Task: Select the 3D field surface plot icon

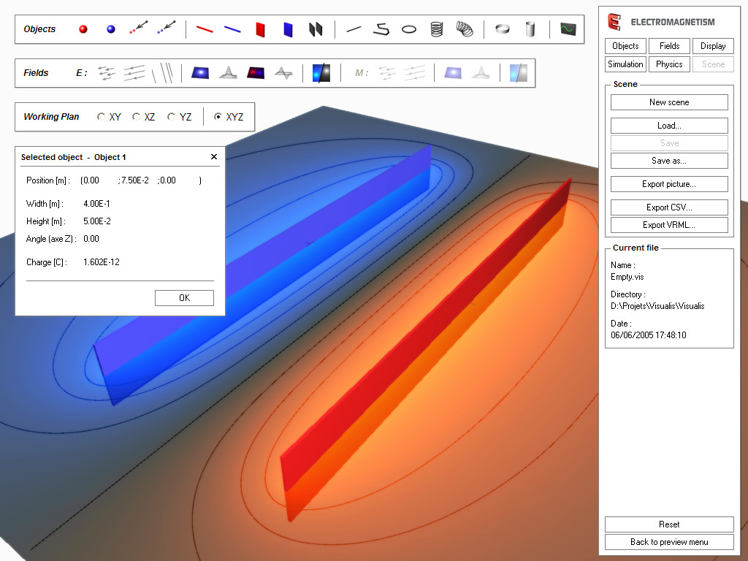Action: tap(229, 73)
